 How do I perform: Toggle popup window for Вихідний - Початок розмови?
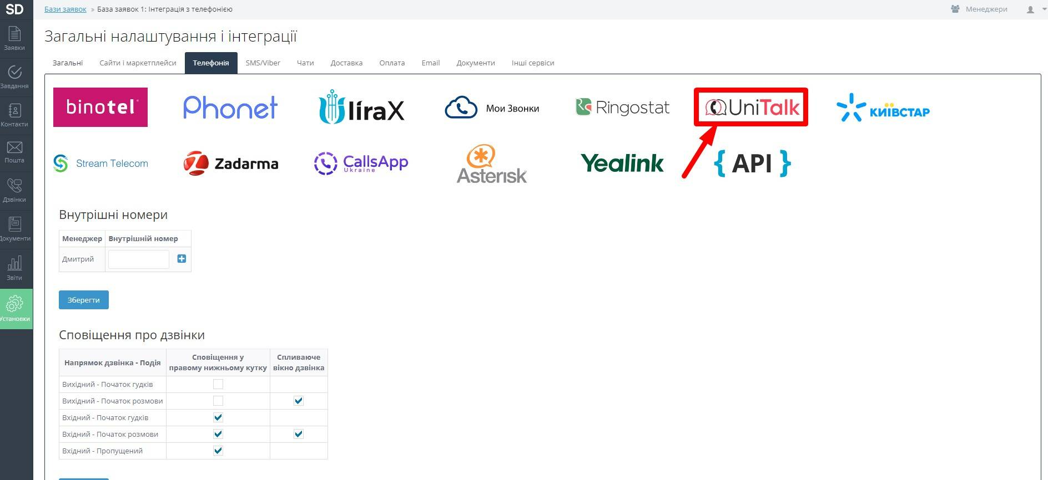pyautogui.click(x=299, y=401)
